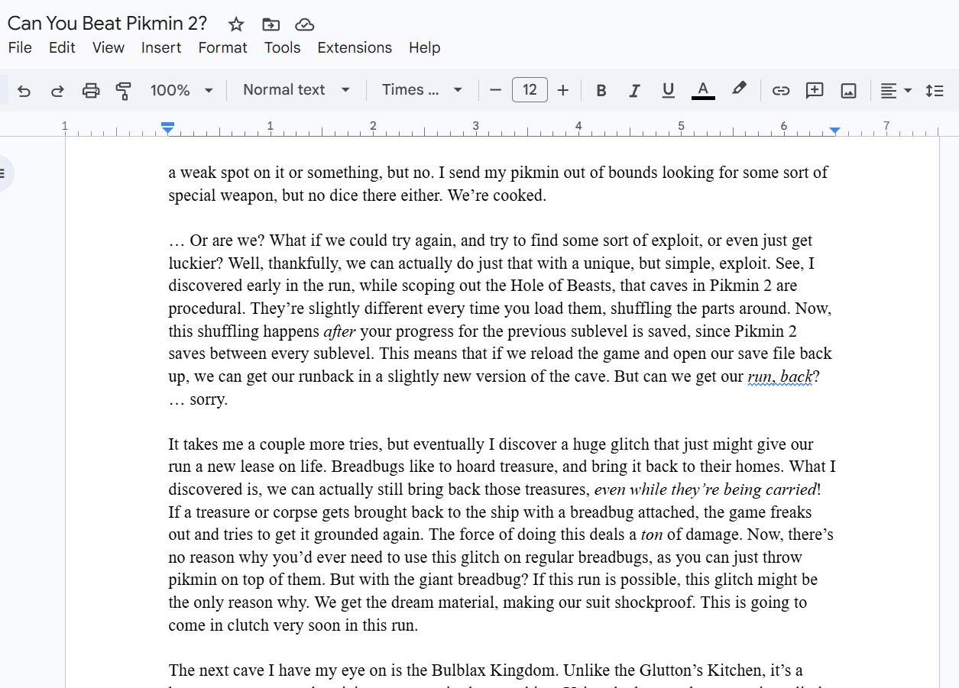Increase font size with plus button
Image resolution: width=959 pixels, height=688 pixels.
click(563, 90)
